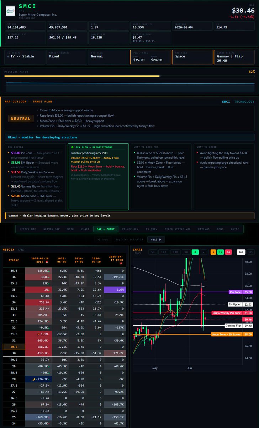Click the 2026-06-18 OPEX column header

pyautogui.click(x=39, y=260)
